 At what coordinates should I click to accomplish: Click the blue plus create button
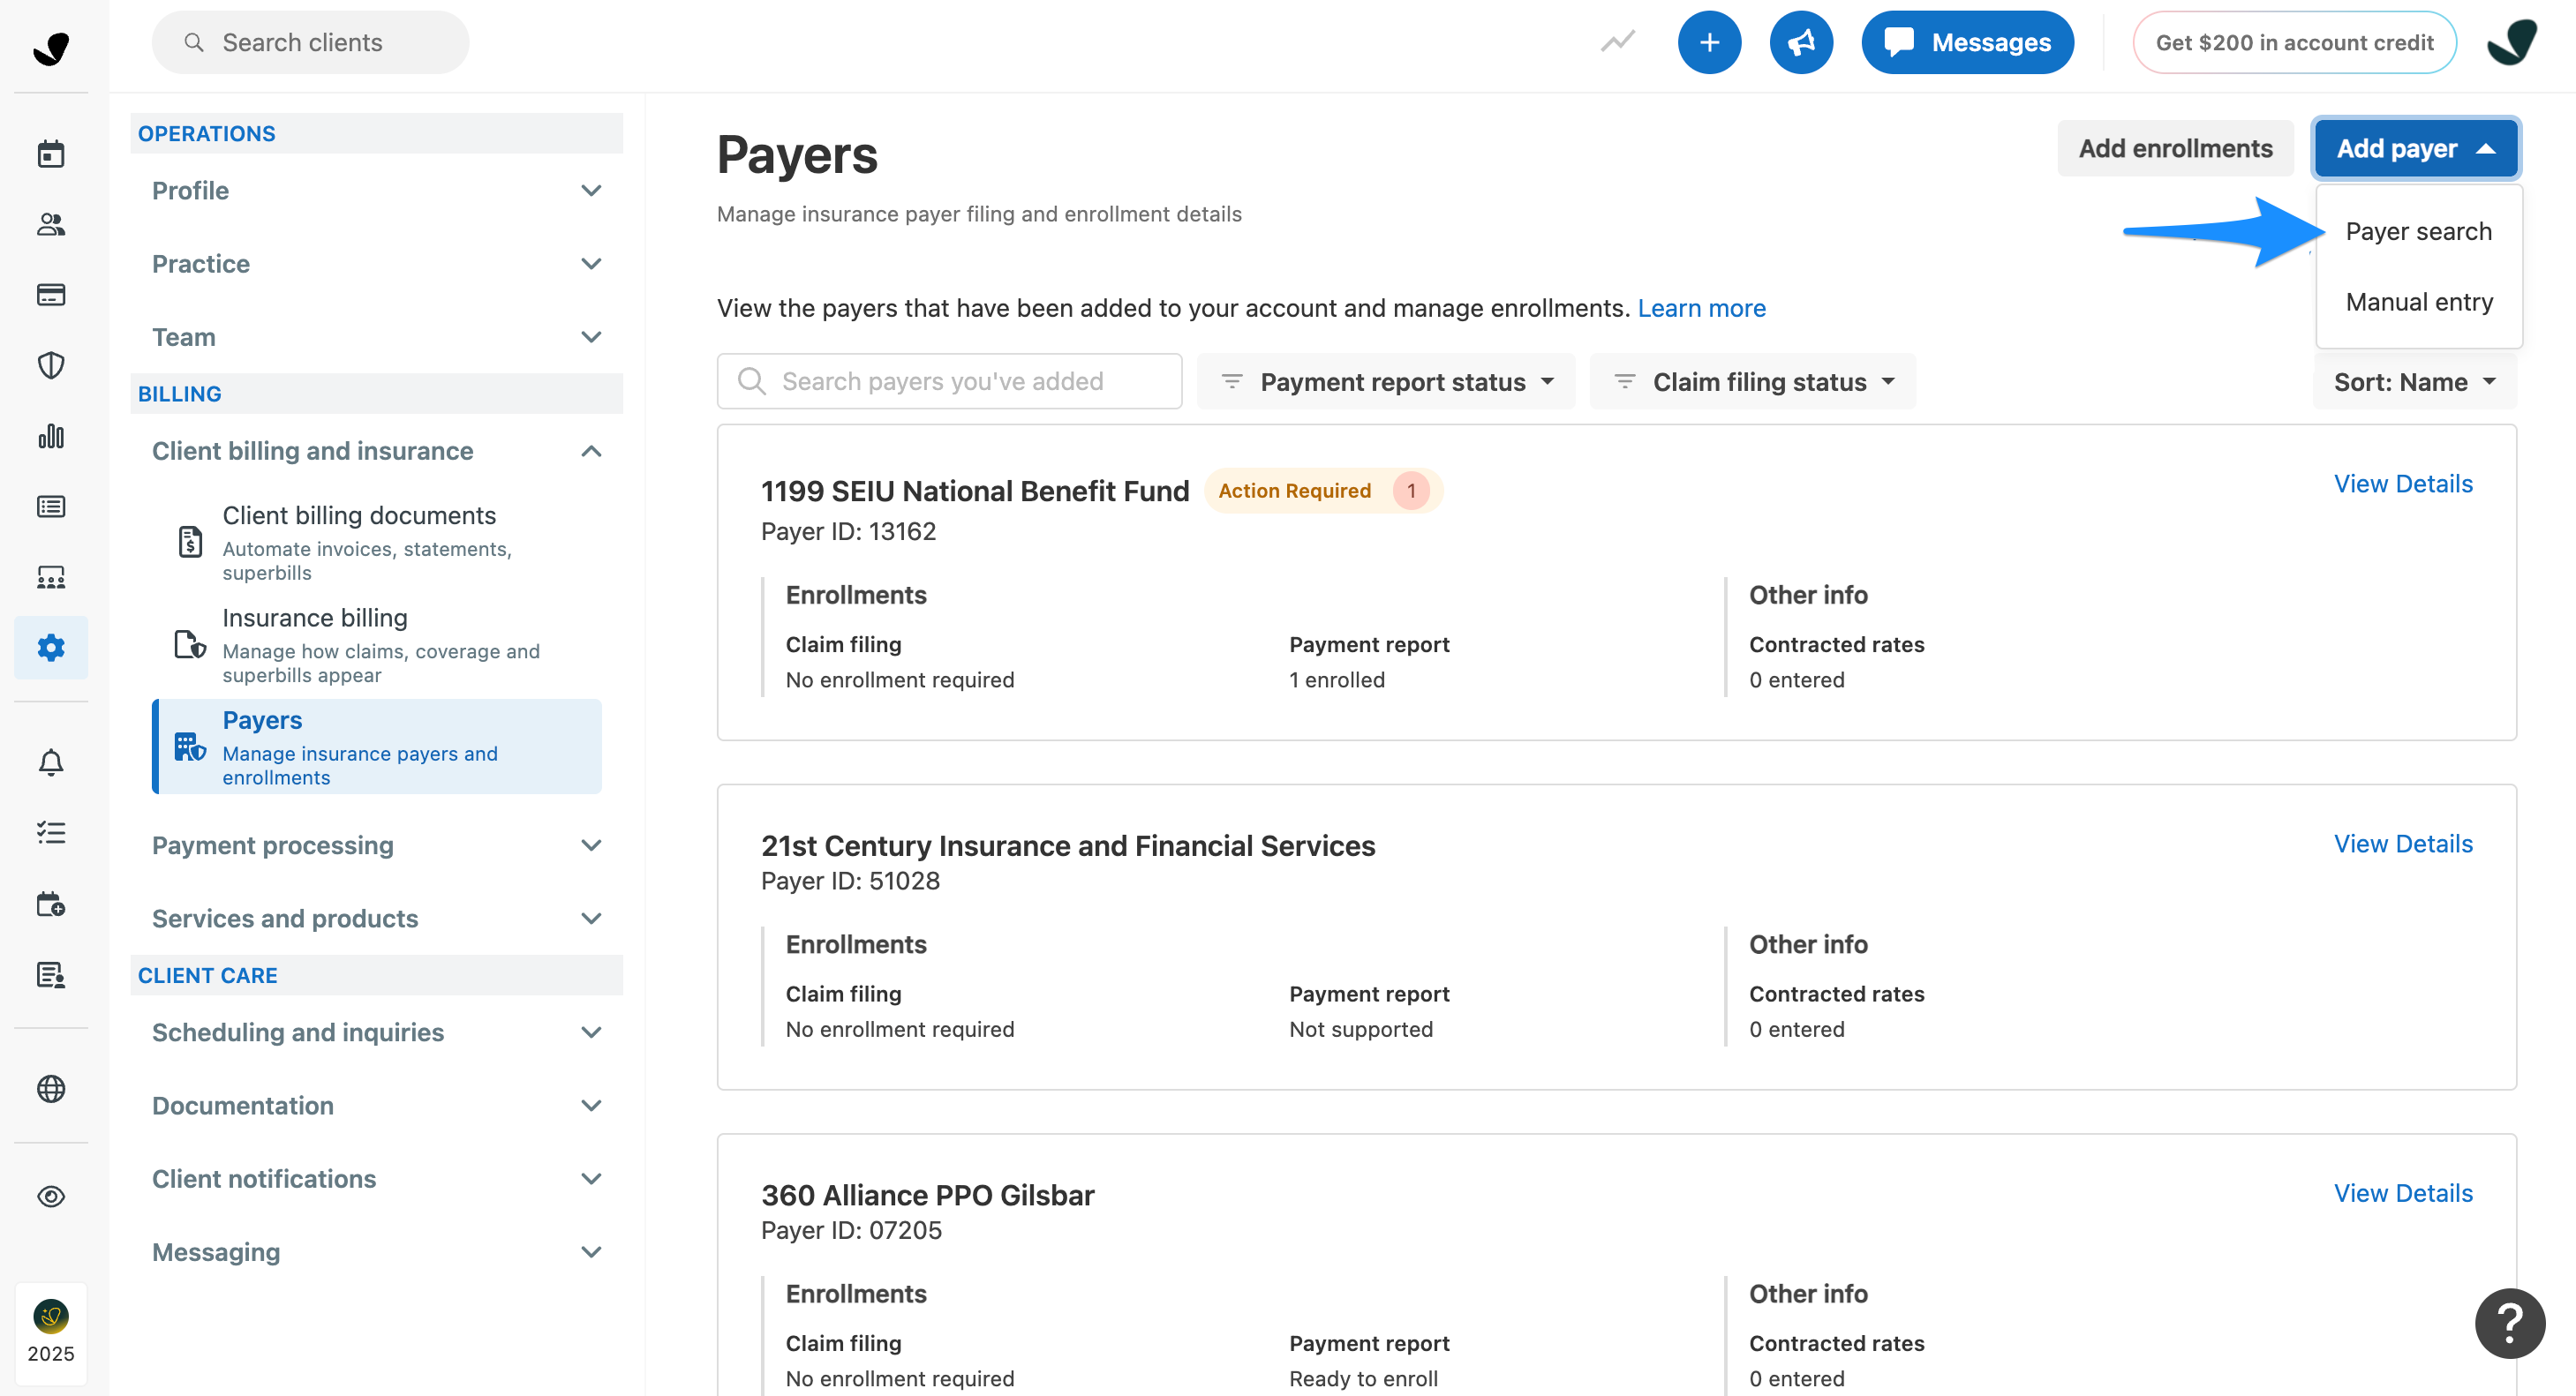point(1709,43)
